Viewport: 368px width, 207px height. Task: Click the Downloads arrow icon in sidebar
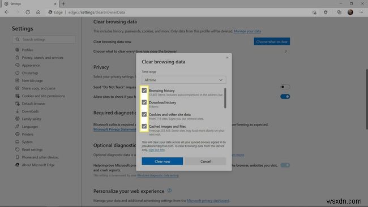pyautogui.click(x=17, y=111)
